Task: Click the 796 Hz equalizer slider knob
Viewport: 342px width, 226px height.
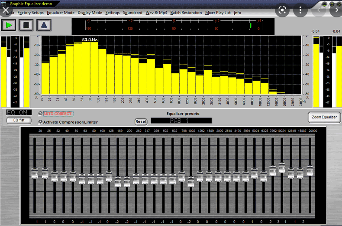Action: (182, 176)
